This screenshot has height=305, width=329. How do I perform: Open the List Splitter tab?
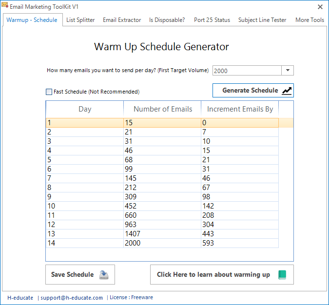coord(80,20)
